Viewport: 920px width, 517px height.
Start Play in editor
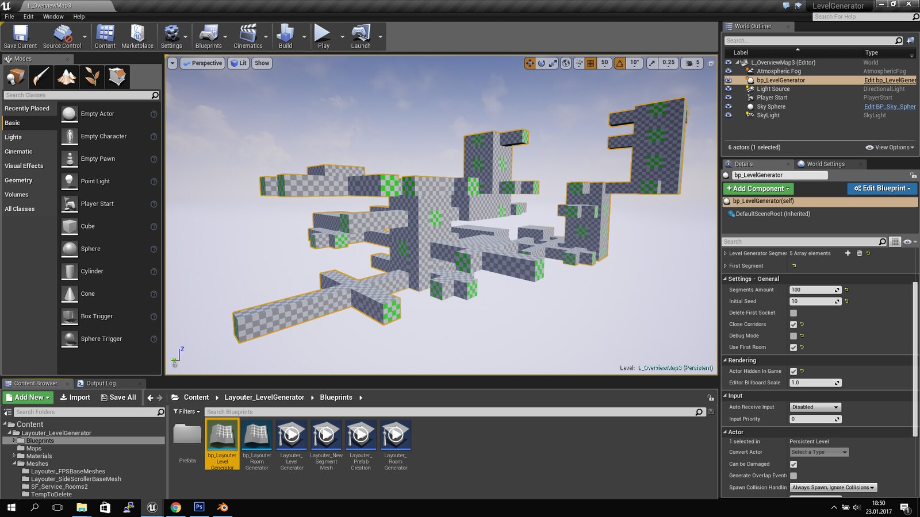tap(323, 36)
